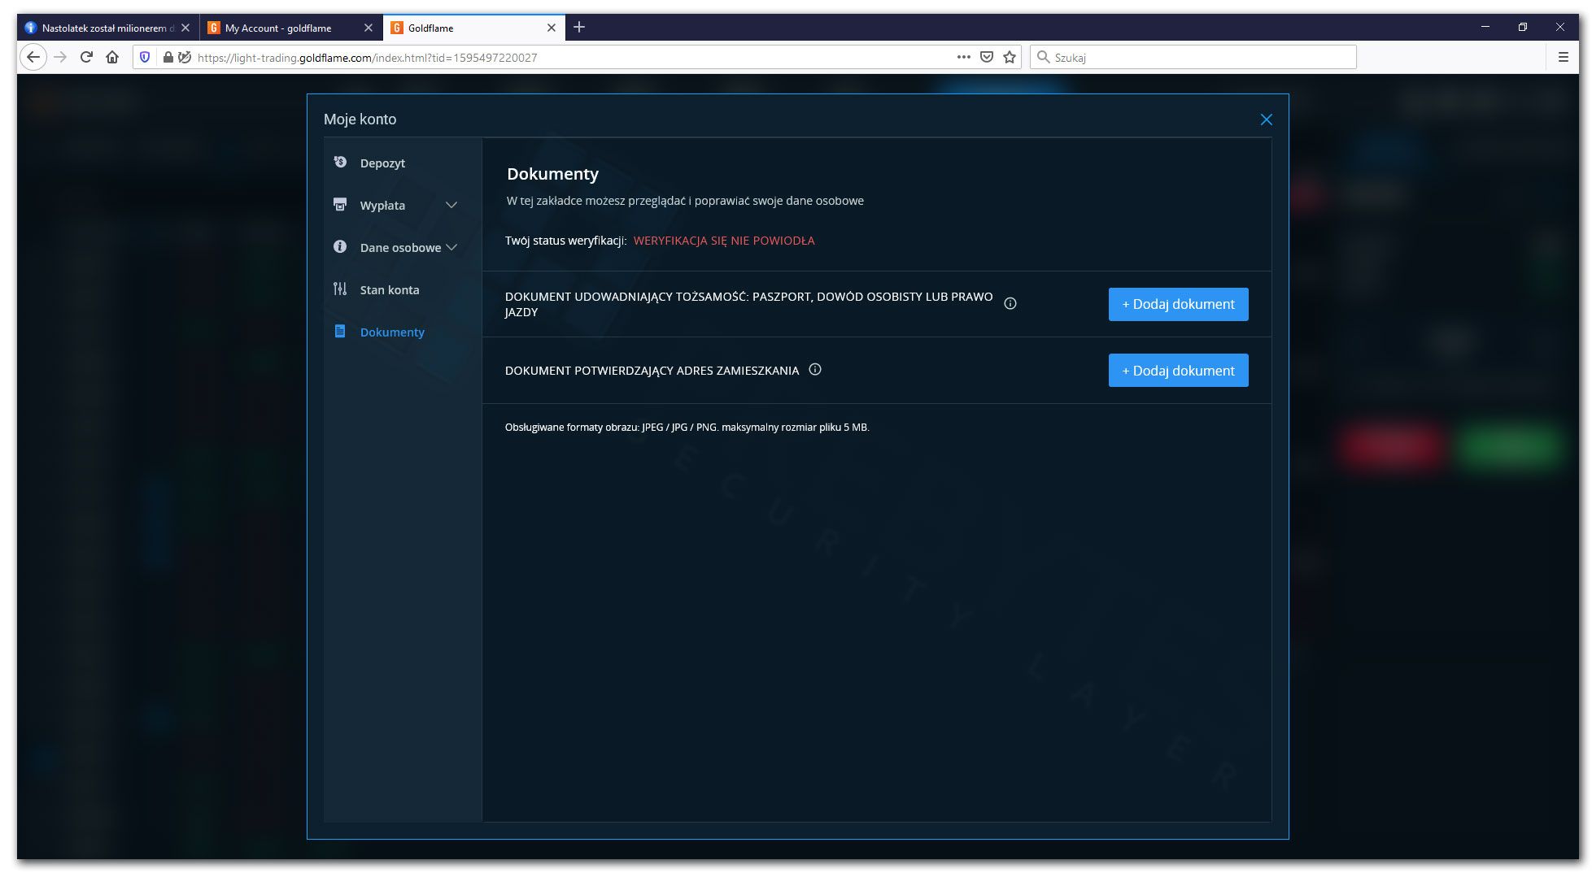The height and width of the screenshot is (873, 1592).
Task: Click the 'Twój status weryfikacji:' label
Action: pos(566,241)
